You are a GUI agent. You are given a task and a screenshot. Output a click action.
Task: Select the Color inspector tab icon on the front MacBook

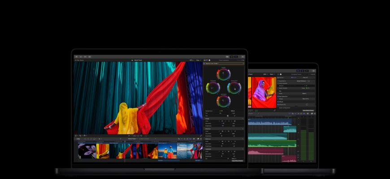207,60
